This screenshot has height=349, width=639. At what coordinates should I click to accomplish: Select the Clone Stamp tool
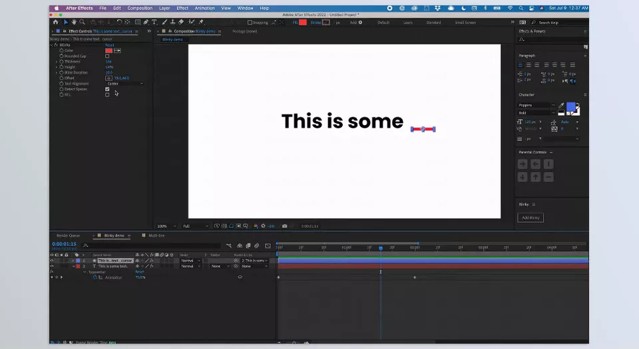(173, 22)
